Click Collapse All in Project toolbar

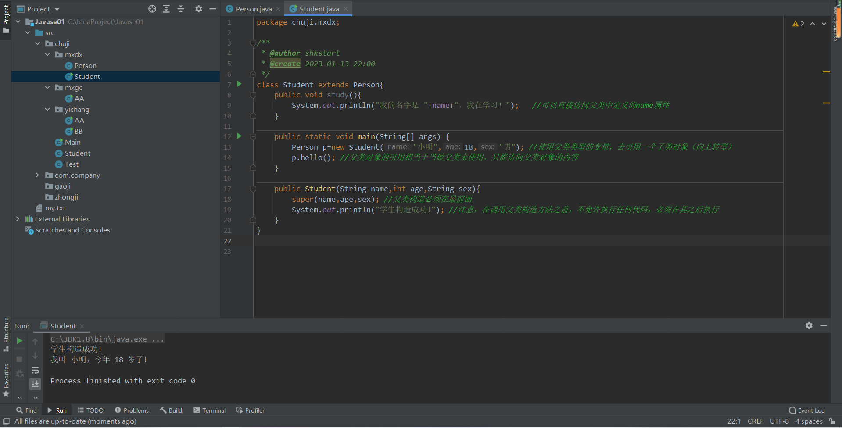(181, 9)
